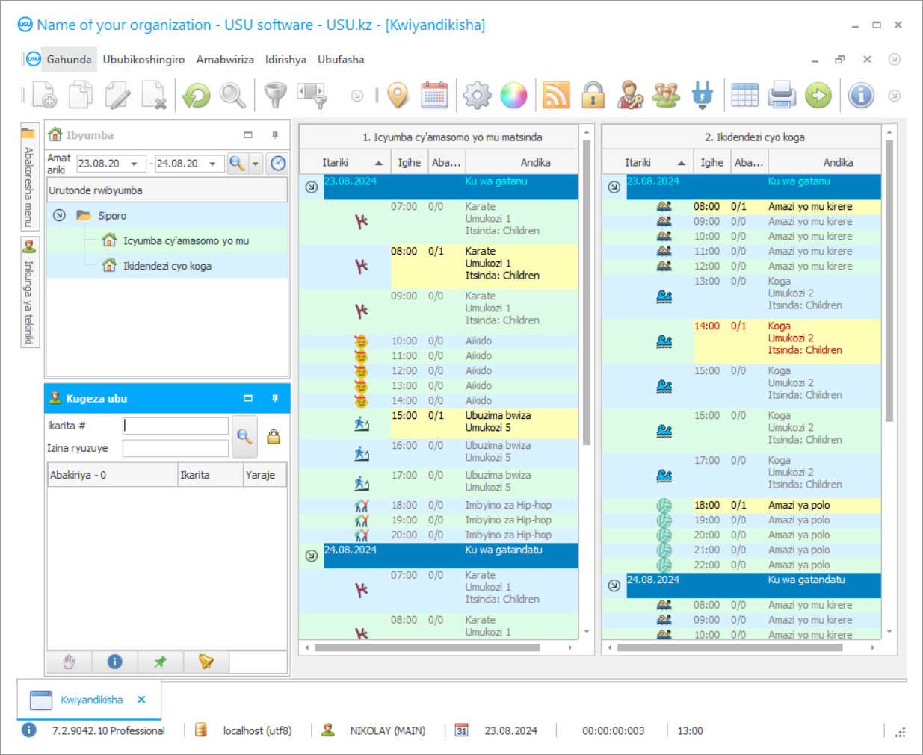Click the Andika column header in room 2
The image size is (923, 755).
[824, 162]
